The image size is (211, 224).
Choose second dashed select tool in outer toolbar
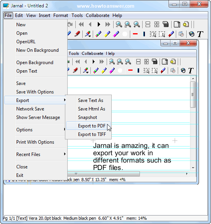tap(162, 34)
